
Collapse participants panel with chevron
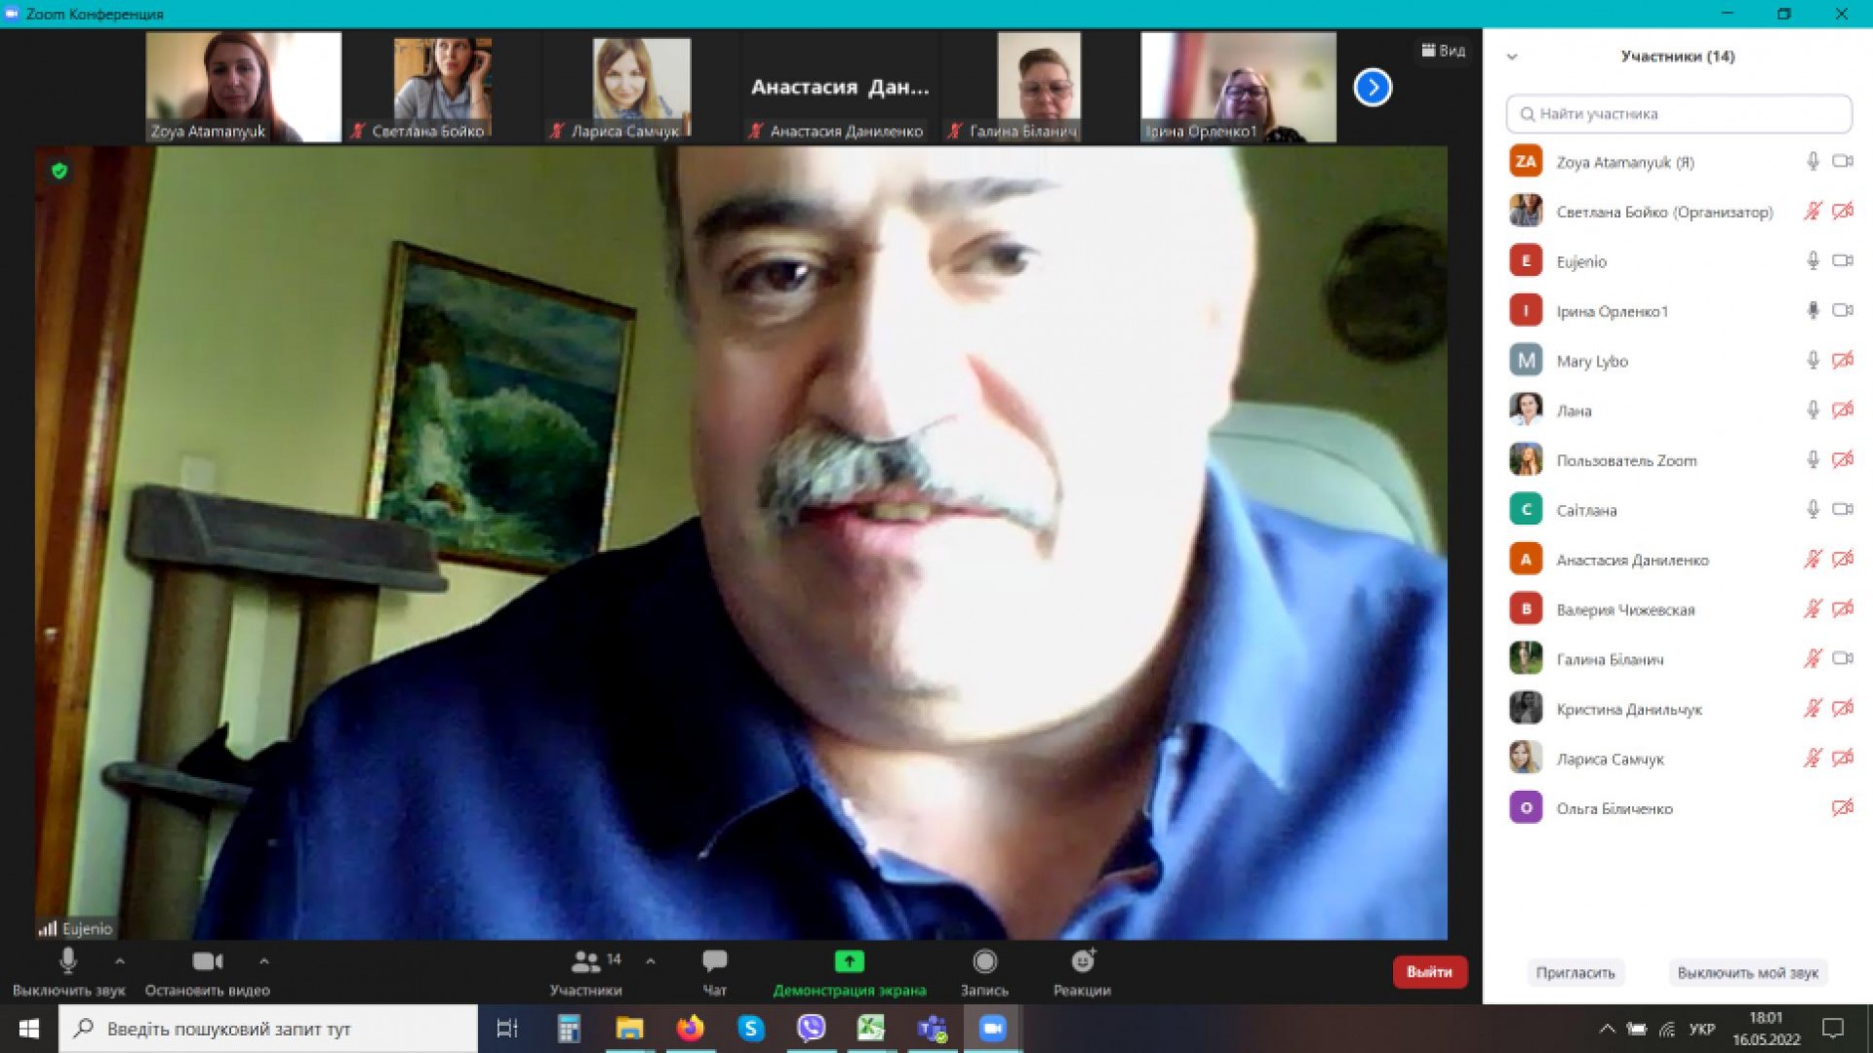pos(1512,57)
